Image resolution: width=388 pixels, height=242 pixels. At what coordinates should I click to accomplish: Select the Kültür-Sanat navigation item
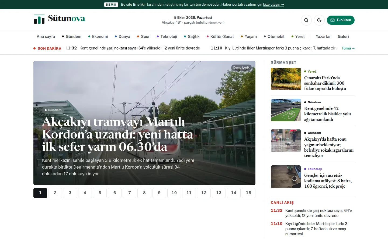click(220, 37)
